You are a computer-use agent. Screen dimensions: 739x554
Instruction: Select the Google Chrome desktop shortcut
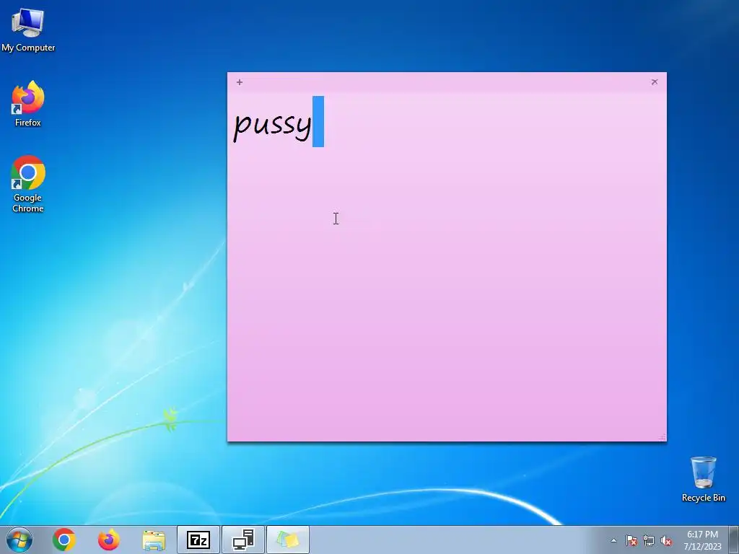coord(28,184)
